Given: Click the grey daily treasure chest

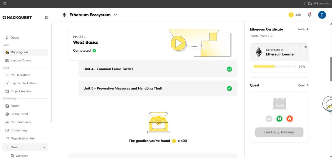Looking at the screenshot, I should (279, 104).
